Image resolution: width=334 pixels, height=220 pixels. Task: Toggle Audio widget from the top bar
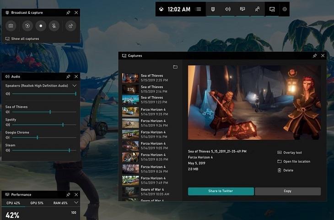tap(228, 9)
